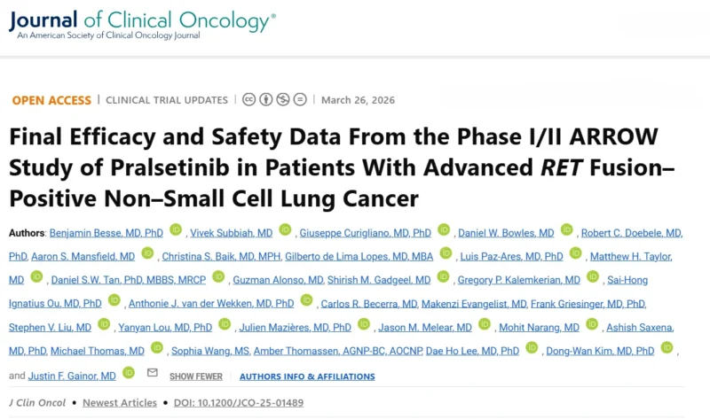Image resolution: width=710 pixels, height=419 pixels.
Task: Open the Clinical Trial Updates category
Action: pyautogui.click(x=167, y=100)
